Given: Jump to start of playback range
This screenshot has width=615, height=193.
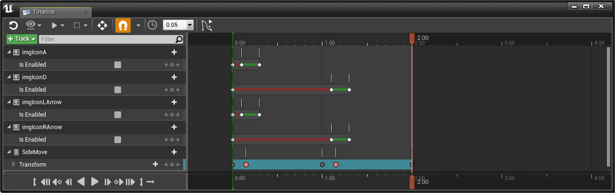Looking at the screenshot, I should coord(46,182).
